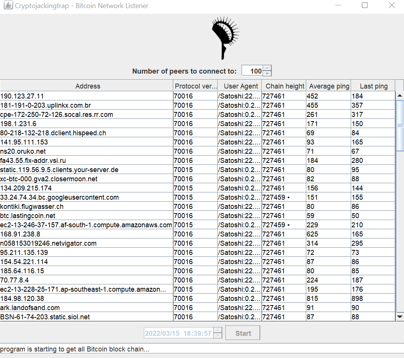Image resolution: width=404 pixels, height=358 pixels.
Task: Click the vertical scrollbar thumb
Action: point(400,125)
